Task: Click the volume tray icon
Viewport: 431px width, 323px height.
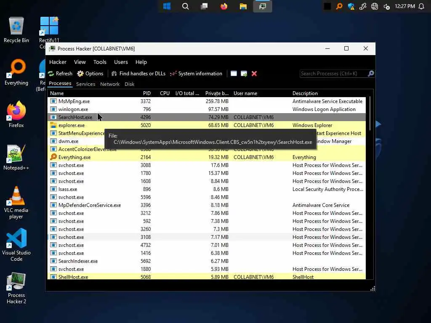Action: pyautogui.click(x=386, y=7)
